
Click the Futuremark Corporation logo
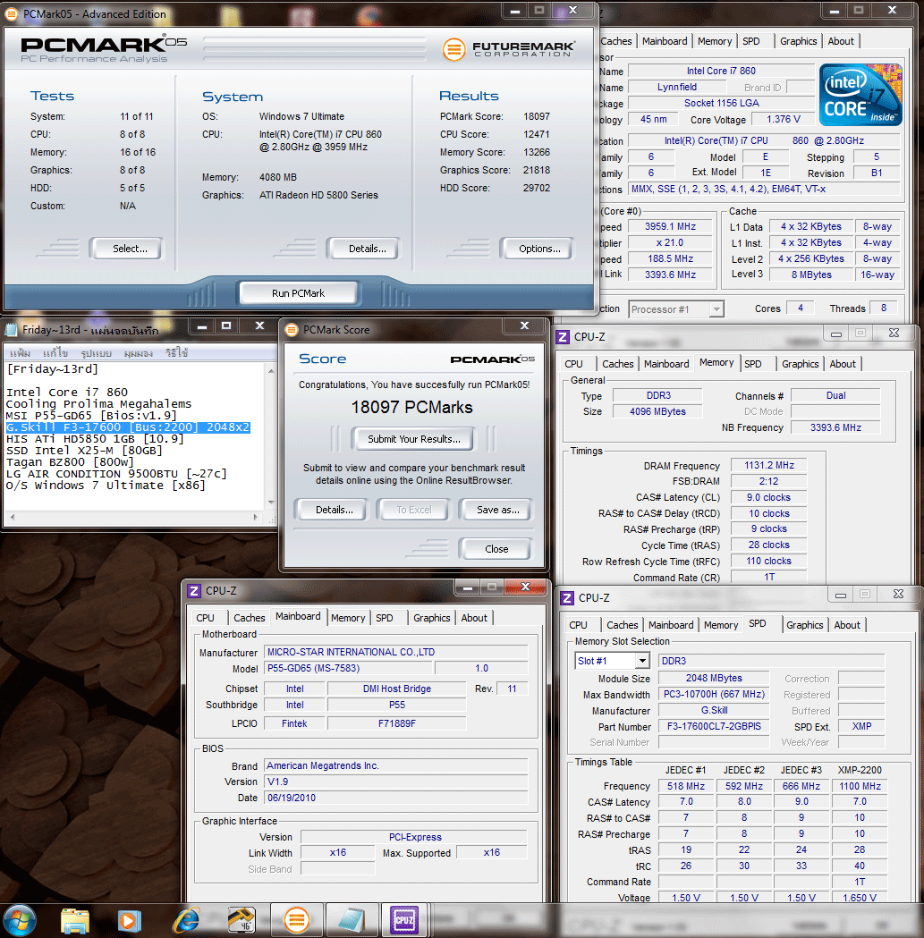tap(509, 49)
